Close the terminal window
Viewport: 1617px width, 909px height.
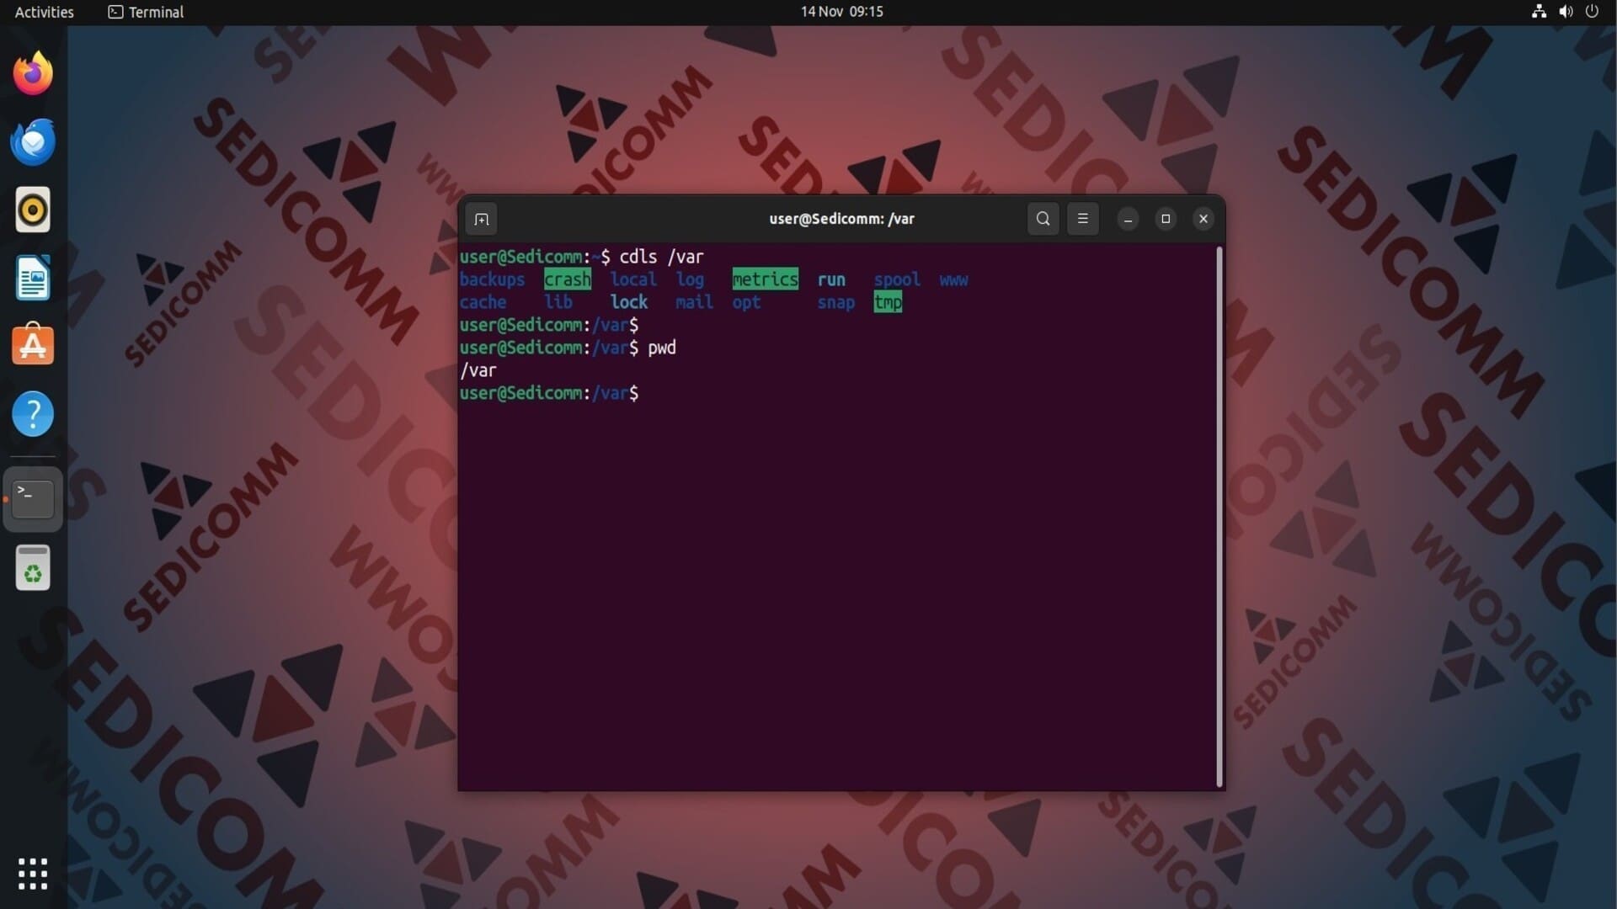coord(1203,219)
